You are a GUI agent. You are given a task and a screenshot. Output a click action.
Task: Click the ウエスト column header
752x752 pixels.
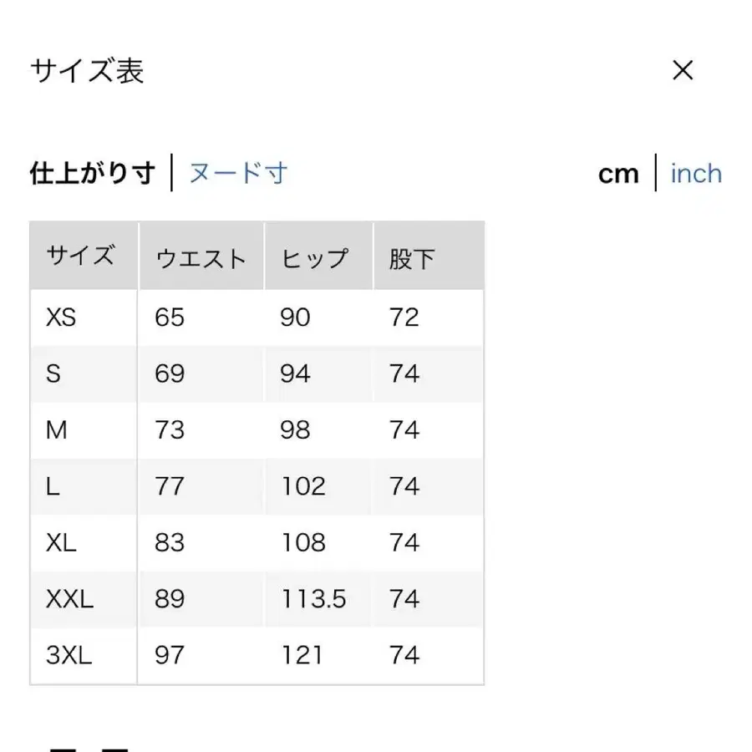point(201,257)
